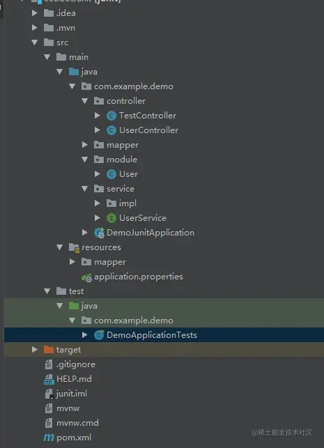The width and height of the screenshot is (324, 448).
Task: Click the TestController class icon
Action: coord(111,116)
